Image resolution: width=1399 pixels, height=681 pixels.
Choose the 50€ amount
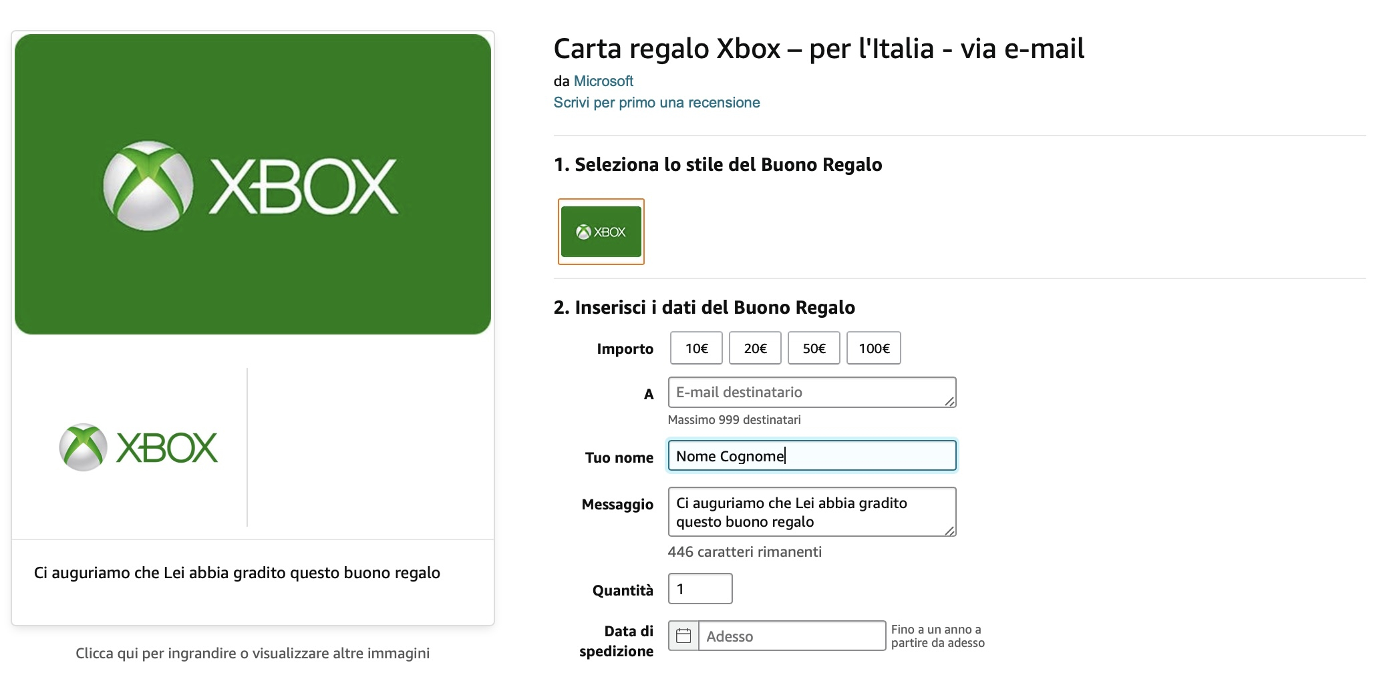[814, 348]
